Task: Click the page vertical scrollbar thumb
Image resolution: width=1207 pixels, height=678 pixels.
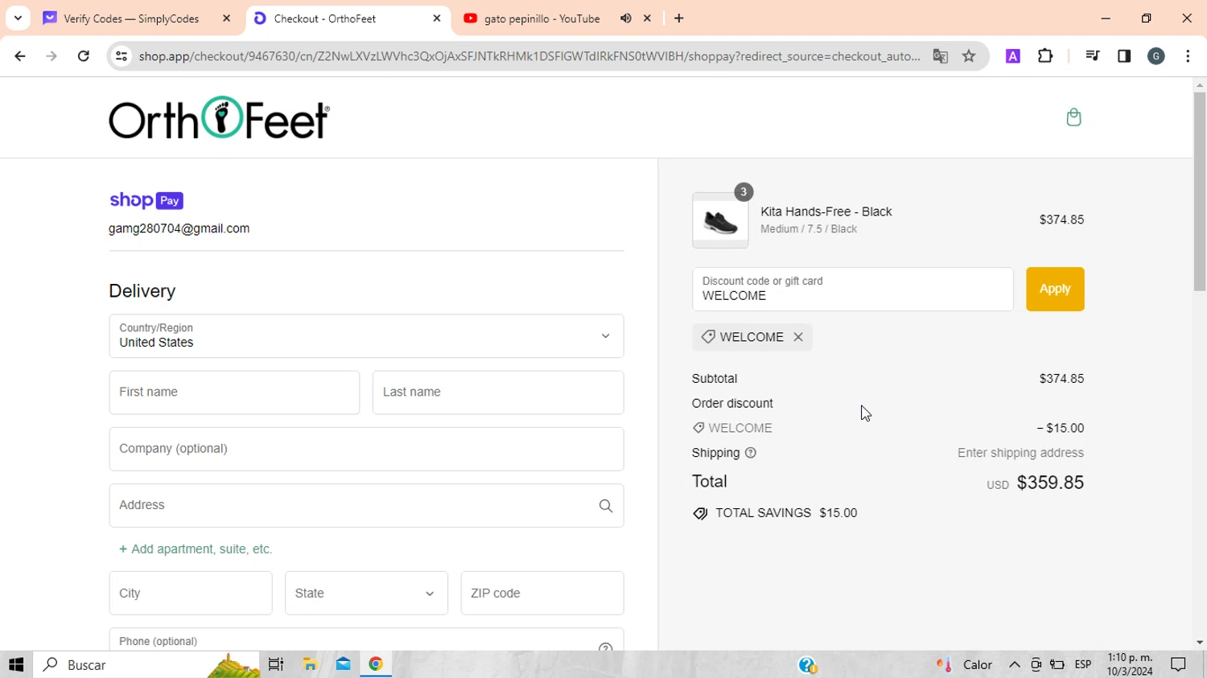Action: [x=1200, y=191]
